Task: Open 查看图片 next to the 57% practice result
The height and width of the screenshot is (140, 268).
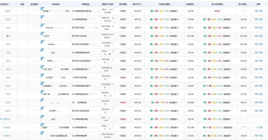Action: (227, 36)
